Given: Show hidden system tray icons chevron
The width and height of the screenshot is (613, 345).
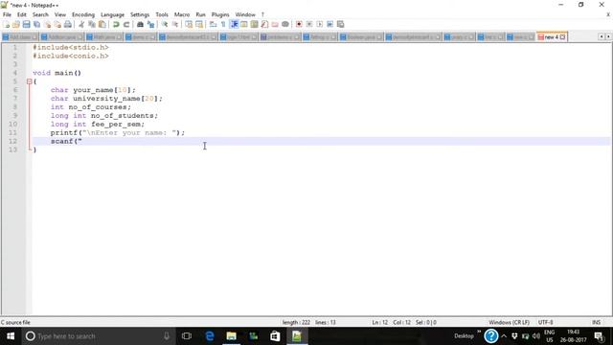Looking at the screenshot, I should pyautogui.click(x=504, y=336).
